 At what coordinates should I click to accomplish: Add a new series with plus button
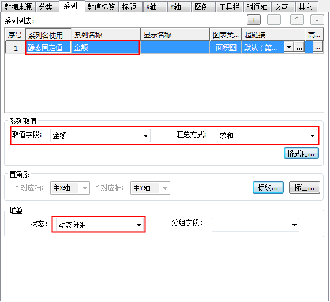click(254, 20)
